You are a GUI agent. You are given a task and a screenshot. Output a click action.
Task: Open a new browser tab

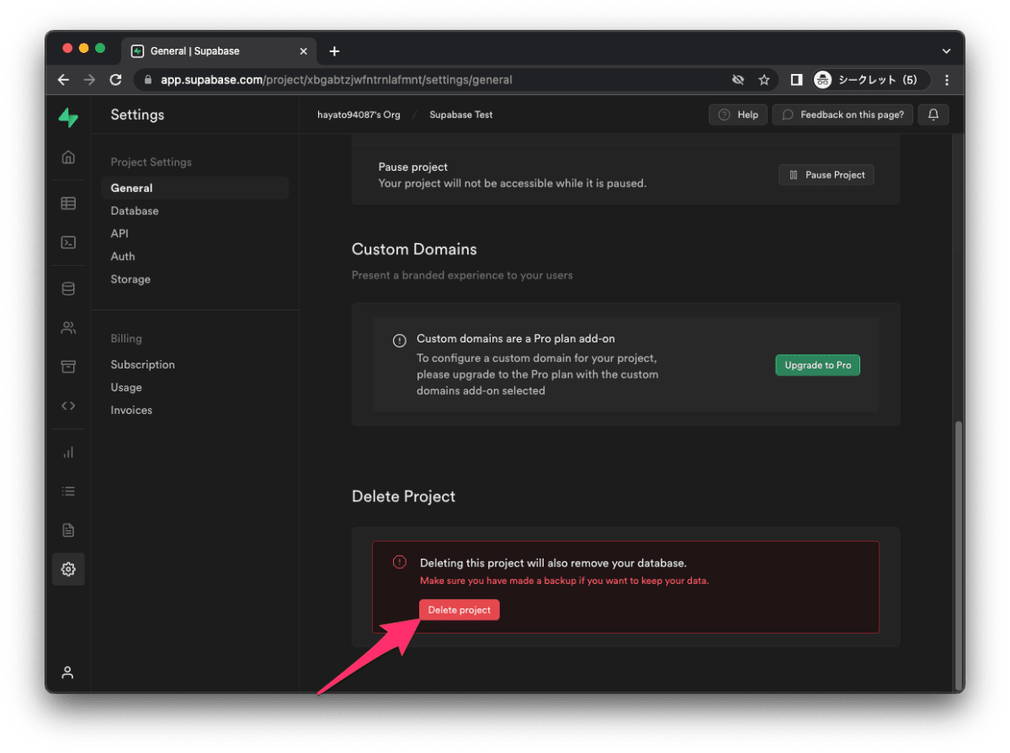334,51
